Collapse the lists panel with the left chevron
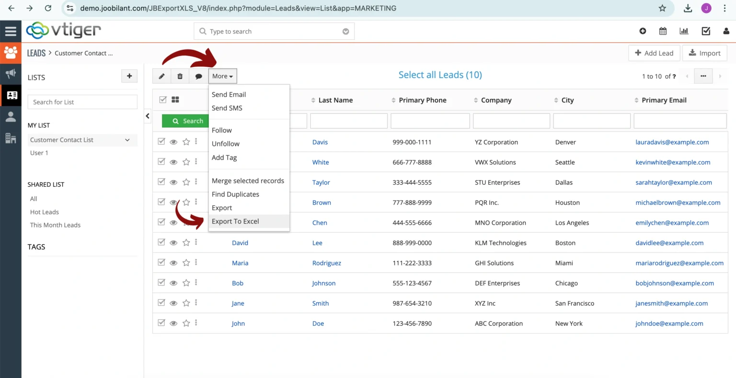Viewport: 736px width, 378px height. tap(147, 115)
